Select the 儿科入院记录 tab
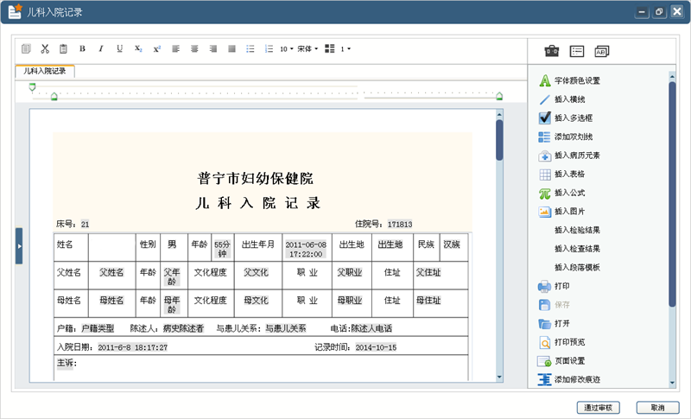Image resolution: width=691 pixels, height=419 pixels. 45,71
